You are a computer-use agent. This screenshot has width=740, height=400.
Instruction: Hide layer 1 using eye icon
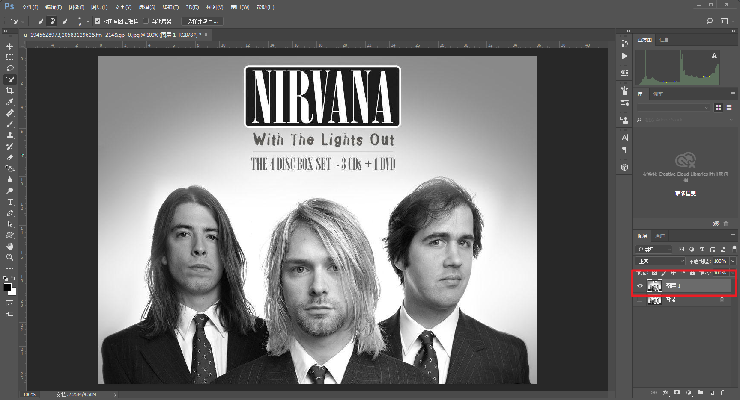tap(640, 286)
